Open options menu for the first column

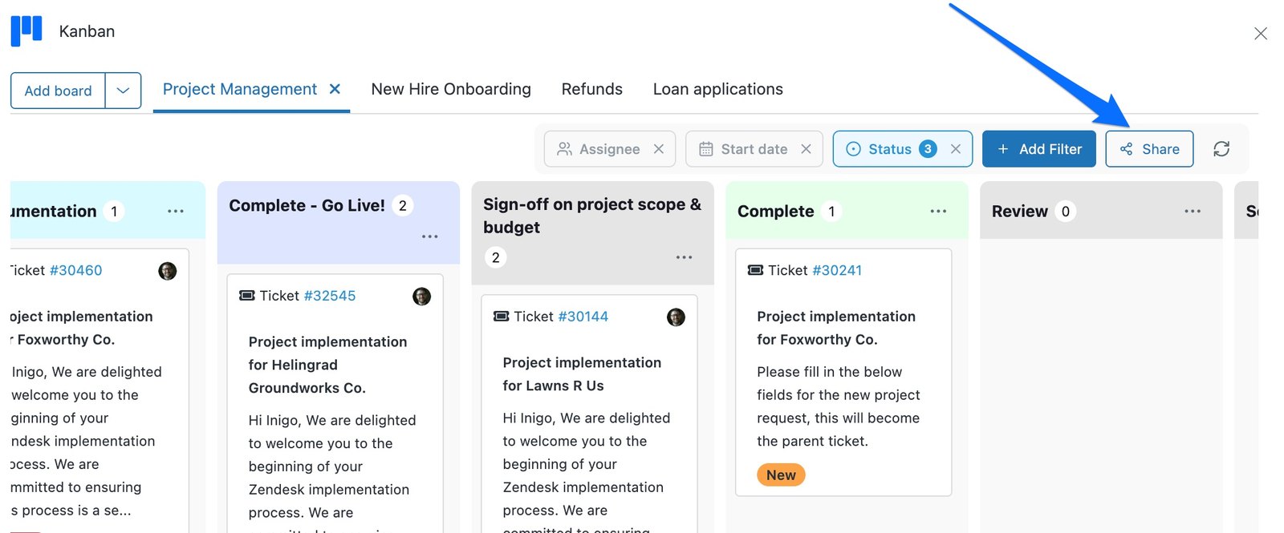coord(176,211)
